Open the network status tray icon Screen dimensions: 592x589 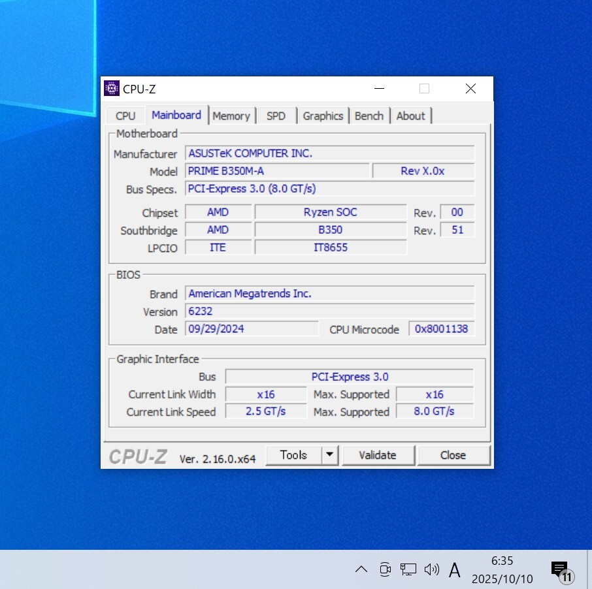pos(408,569)
